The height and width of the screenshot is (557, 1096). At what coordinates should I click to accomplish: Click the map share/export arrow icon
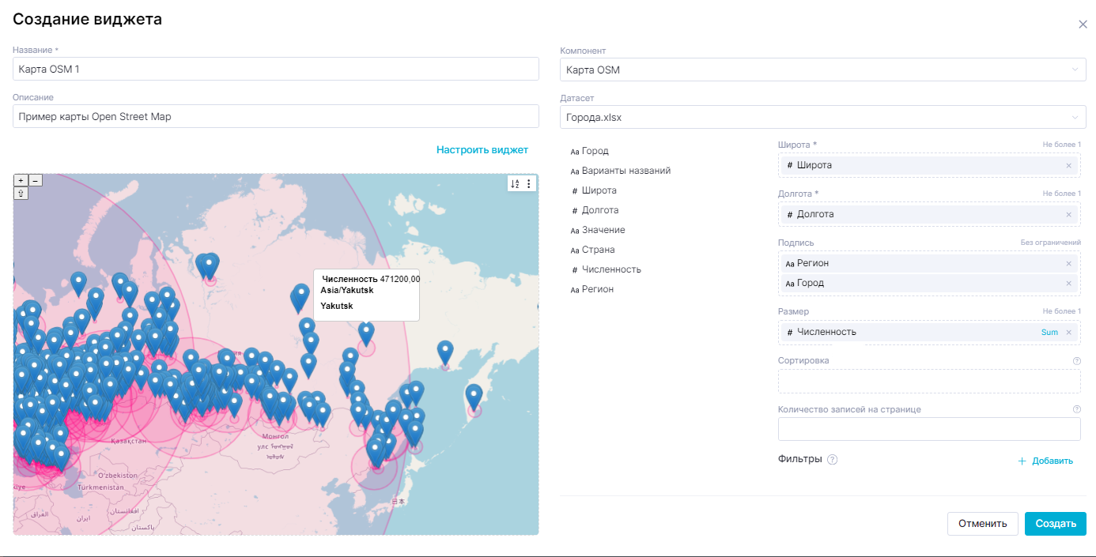(21, 193)
